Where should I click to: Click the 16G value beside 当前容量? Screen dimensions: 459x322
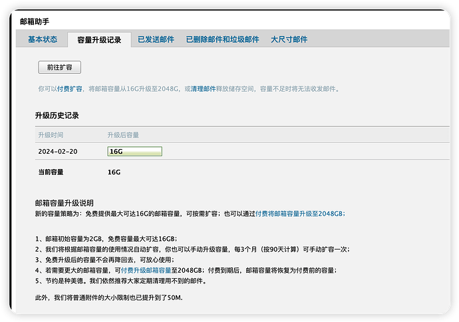click(114, 172)
